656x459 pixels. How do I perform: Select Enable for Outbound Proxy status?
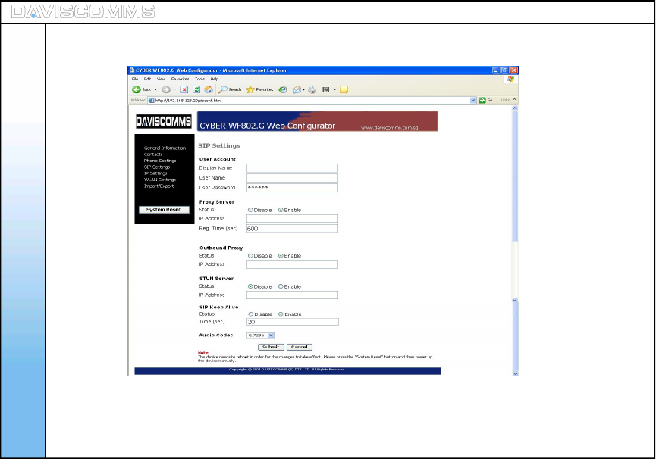tap(281, 255)
